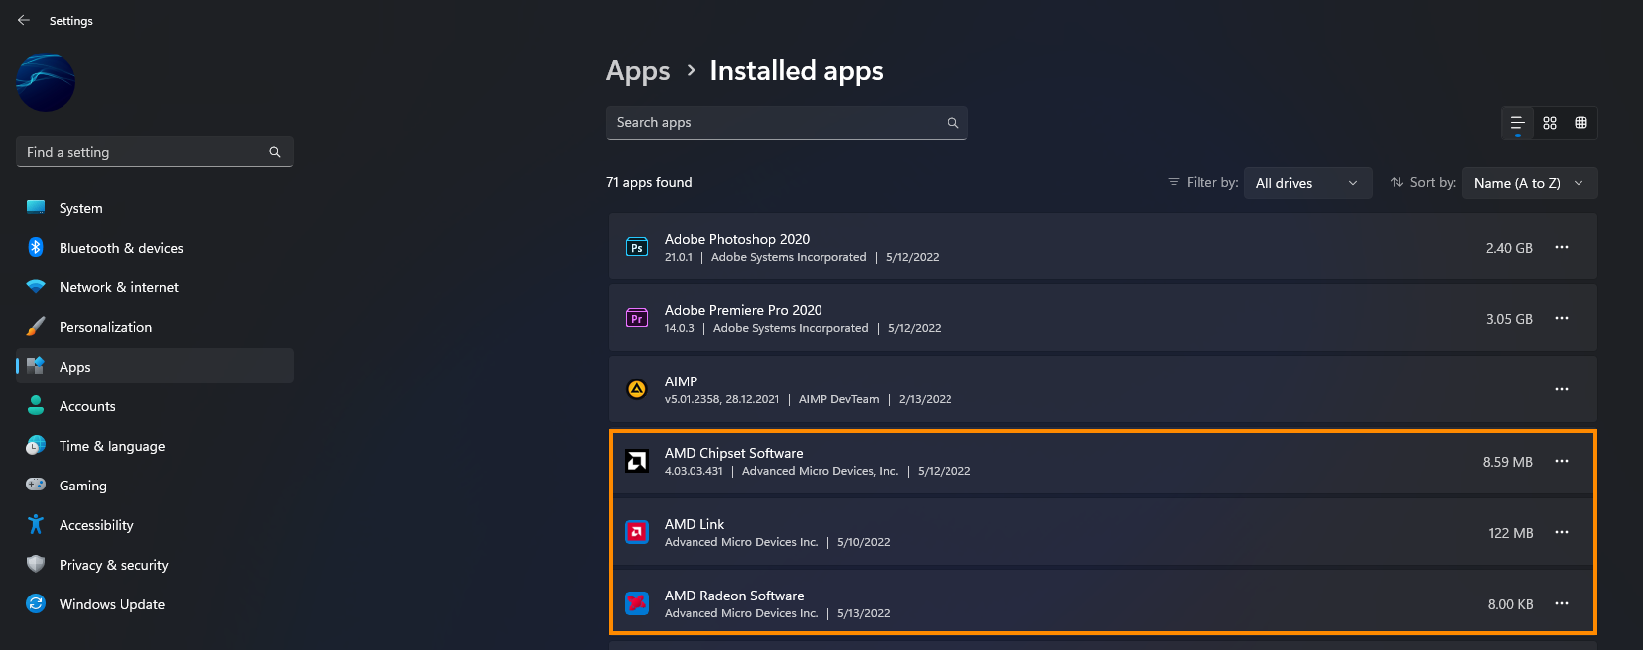Image resolution: width=1643 pixels, height=650 pixels.
Task: Click the Premiere Pro Pr app icon
Action: coord(637,318)
